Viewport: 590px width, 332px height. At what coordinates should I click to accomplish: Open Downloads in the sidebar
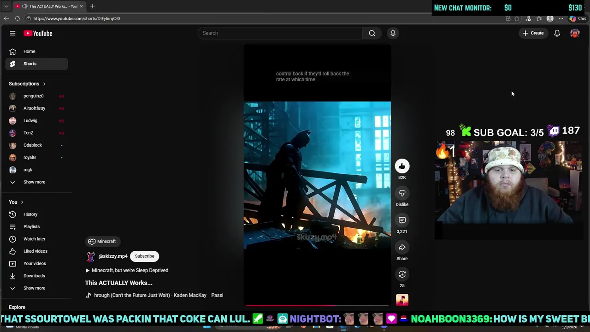pos(36,276)
